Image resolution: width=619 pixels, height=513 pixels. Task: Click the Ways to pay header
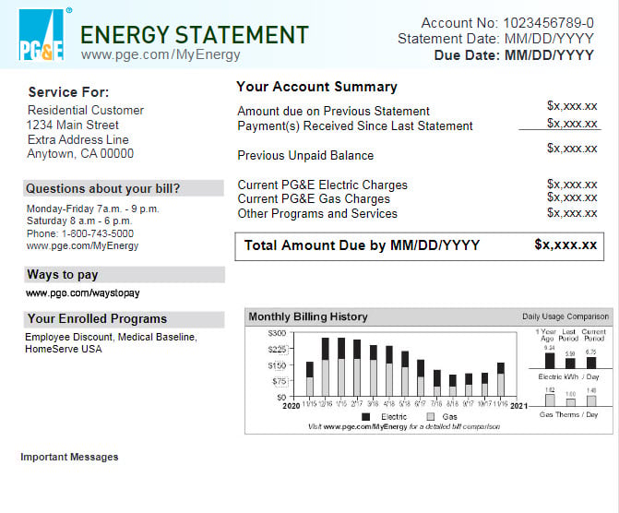tap(125, 274)
